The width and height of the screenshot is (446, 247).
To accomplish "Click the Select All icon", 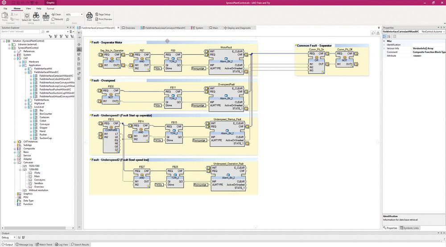I will 26,17.
